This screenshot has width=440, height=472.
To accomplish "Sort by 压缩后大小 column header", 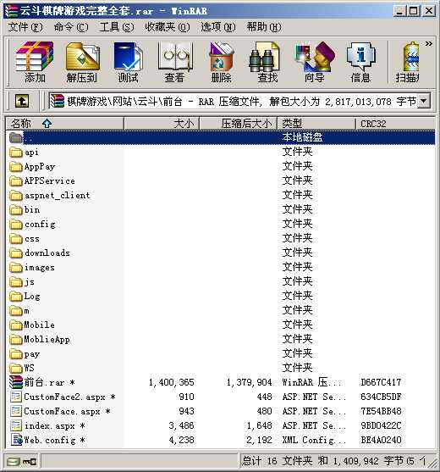I will pos(238,124).
